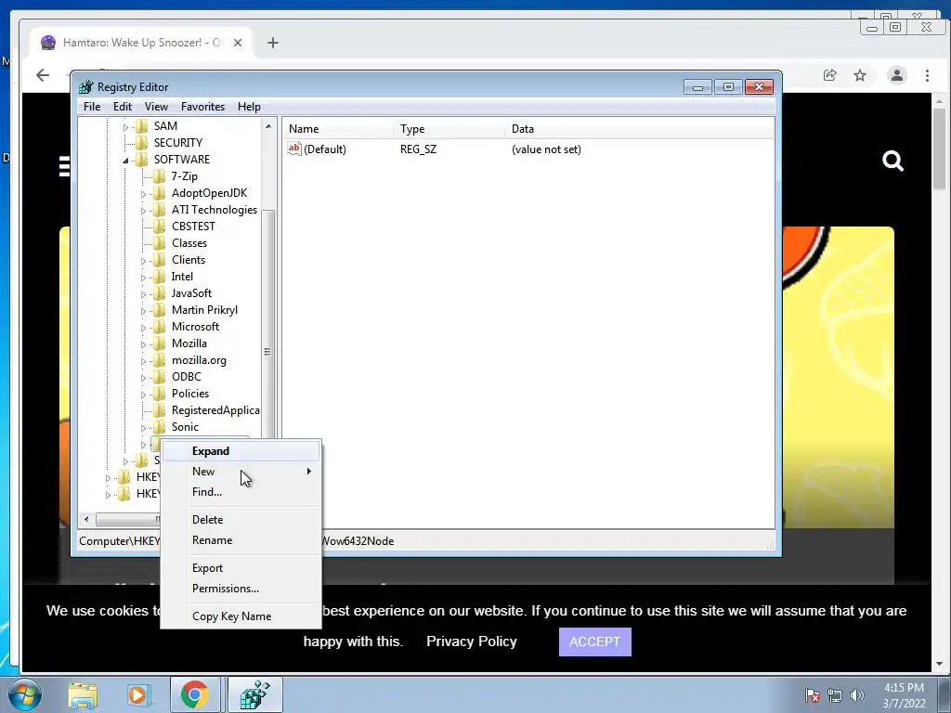Open Chrome from the taskbar
The width and height of the screenshot is (951, 713).
[195, 694]
